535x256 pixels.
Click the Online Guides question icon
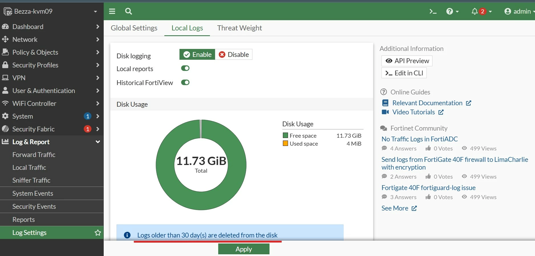point(384,92)
